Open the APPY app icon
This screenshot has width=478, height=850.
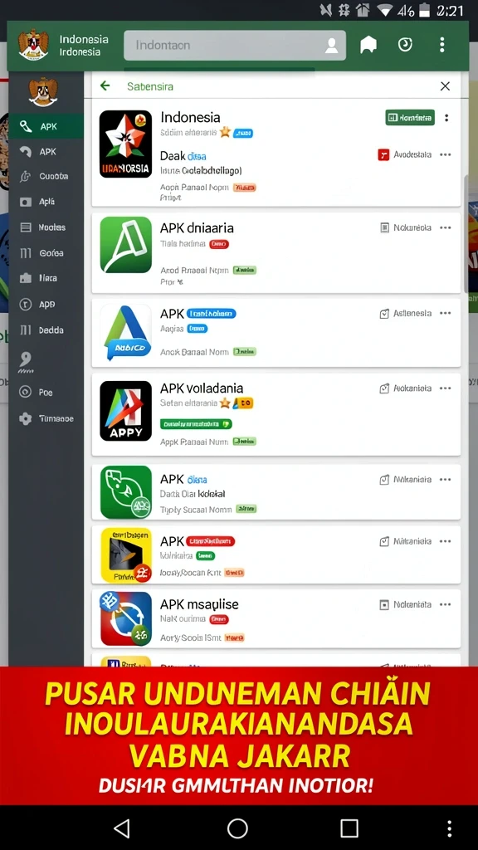(126, 411)
